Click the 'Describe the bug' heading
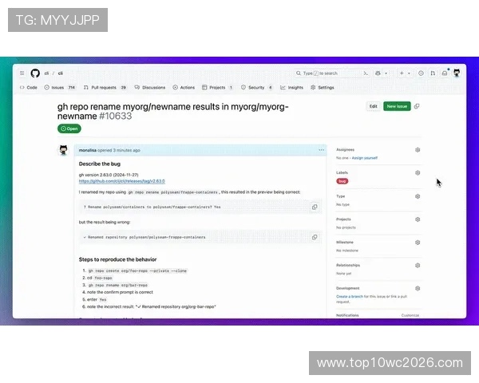This screenshot has height=383, width=479. (x=100, y=164)
